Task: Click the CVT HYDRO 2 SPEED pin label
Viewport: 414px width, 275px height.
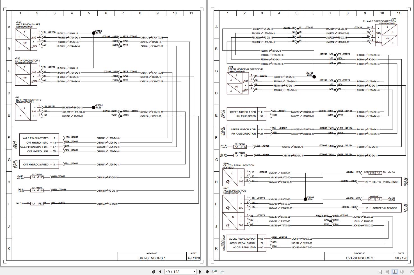Action: pos(36,165)
